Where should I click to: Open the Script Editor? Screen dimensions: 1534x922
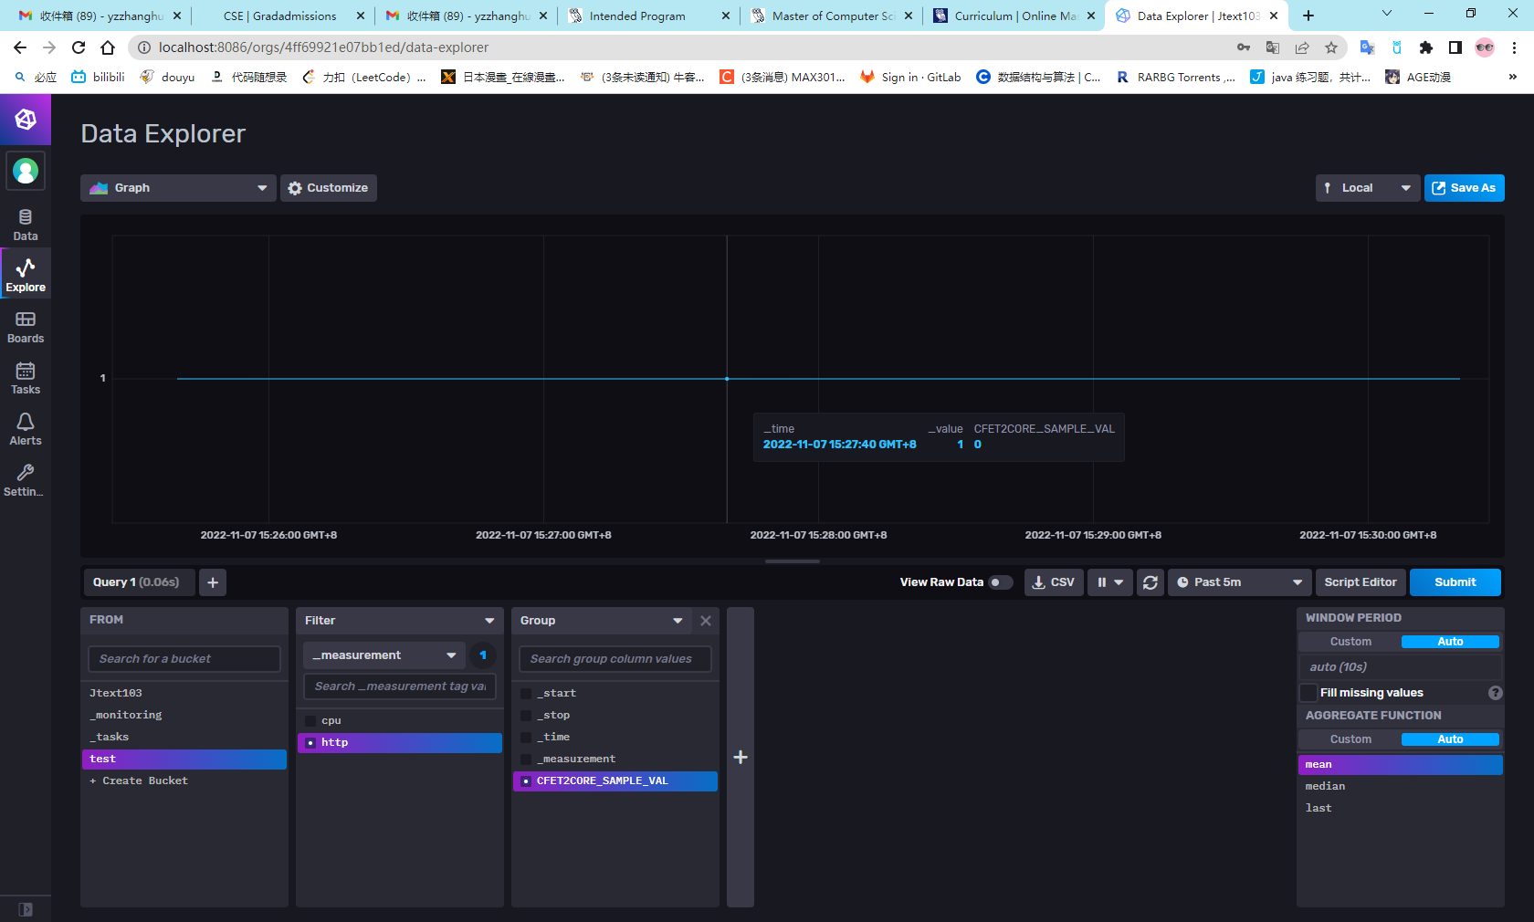[x=1361, y=582]
